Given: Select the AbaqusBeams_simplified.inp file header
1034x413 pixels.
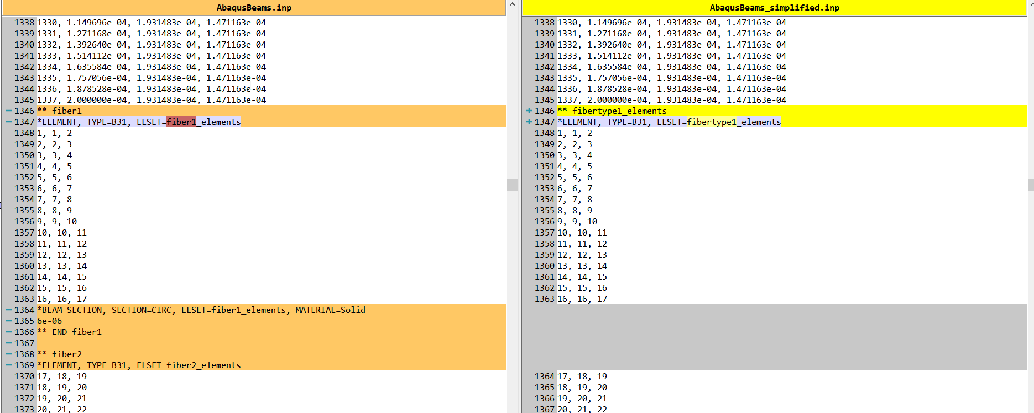Looking at the screenshot, I should 774,8.
